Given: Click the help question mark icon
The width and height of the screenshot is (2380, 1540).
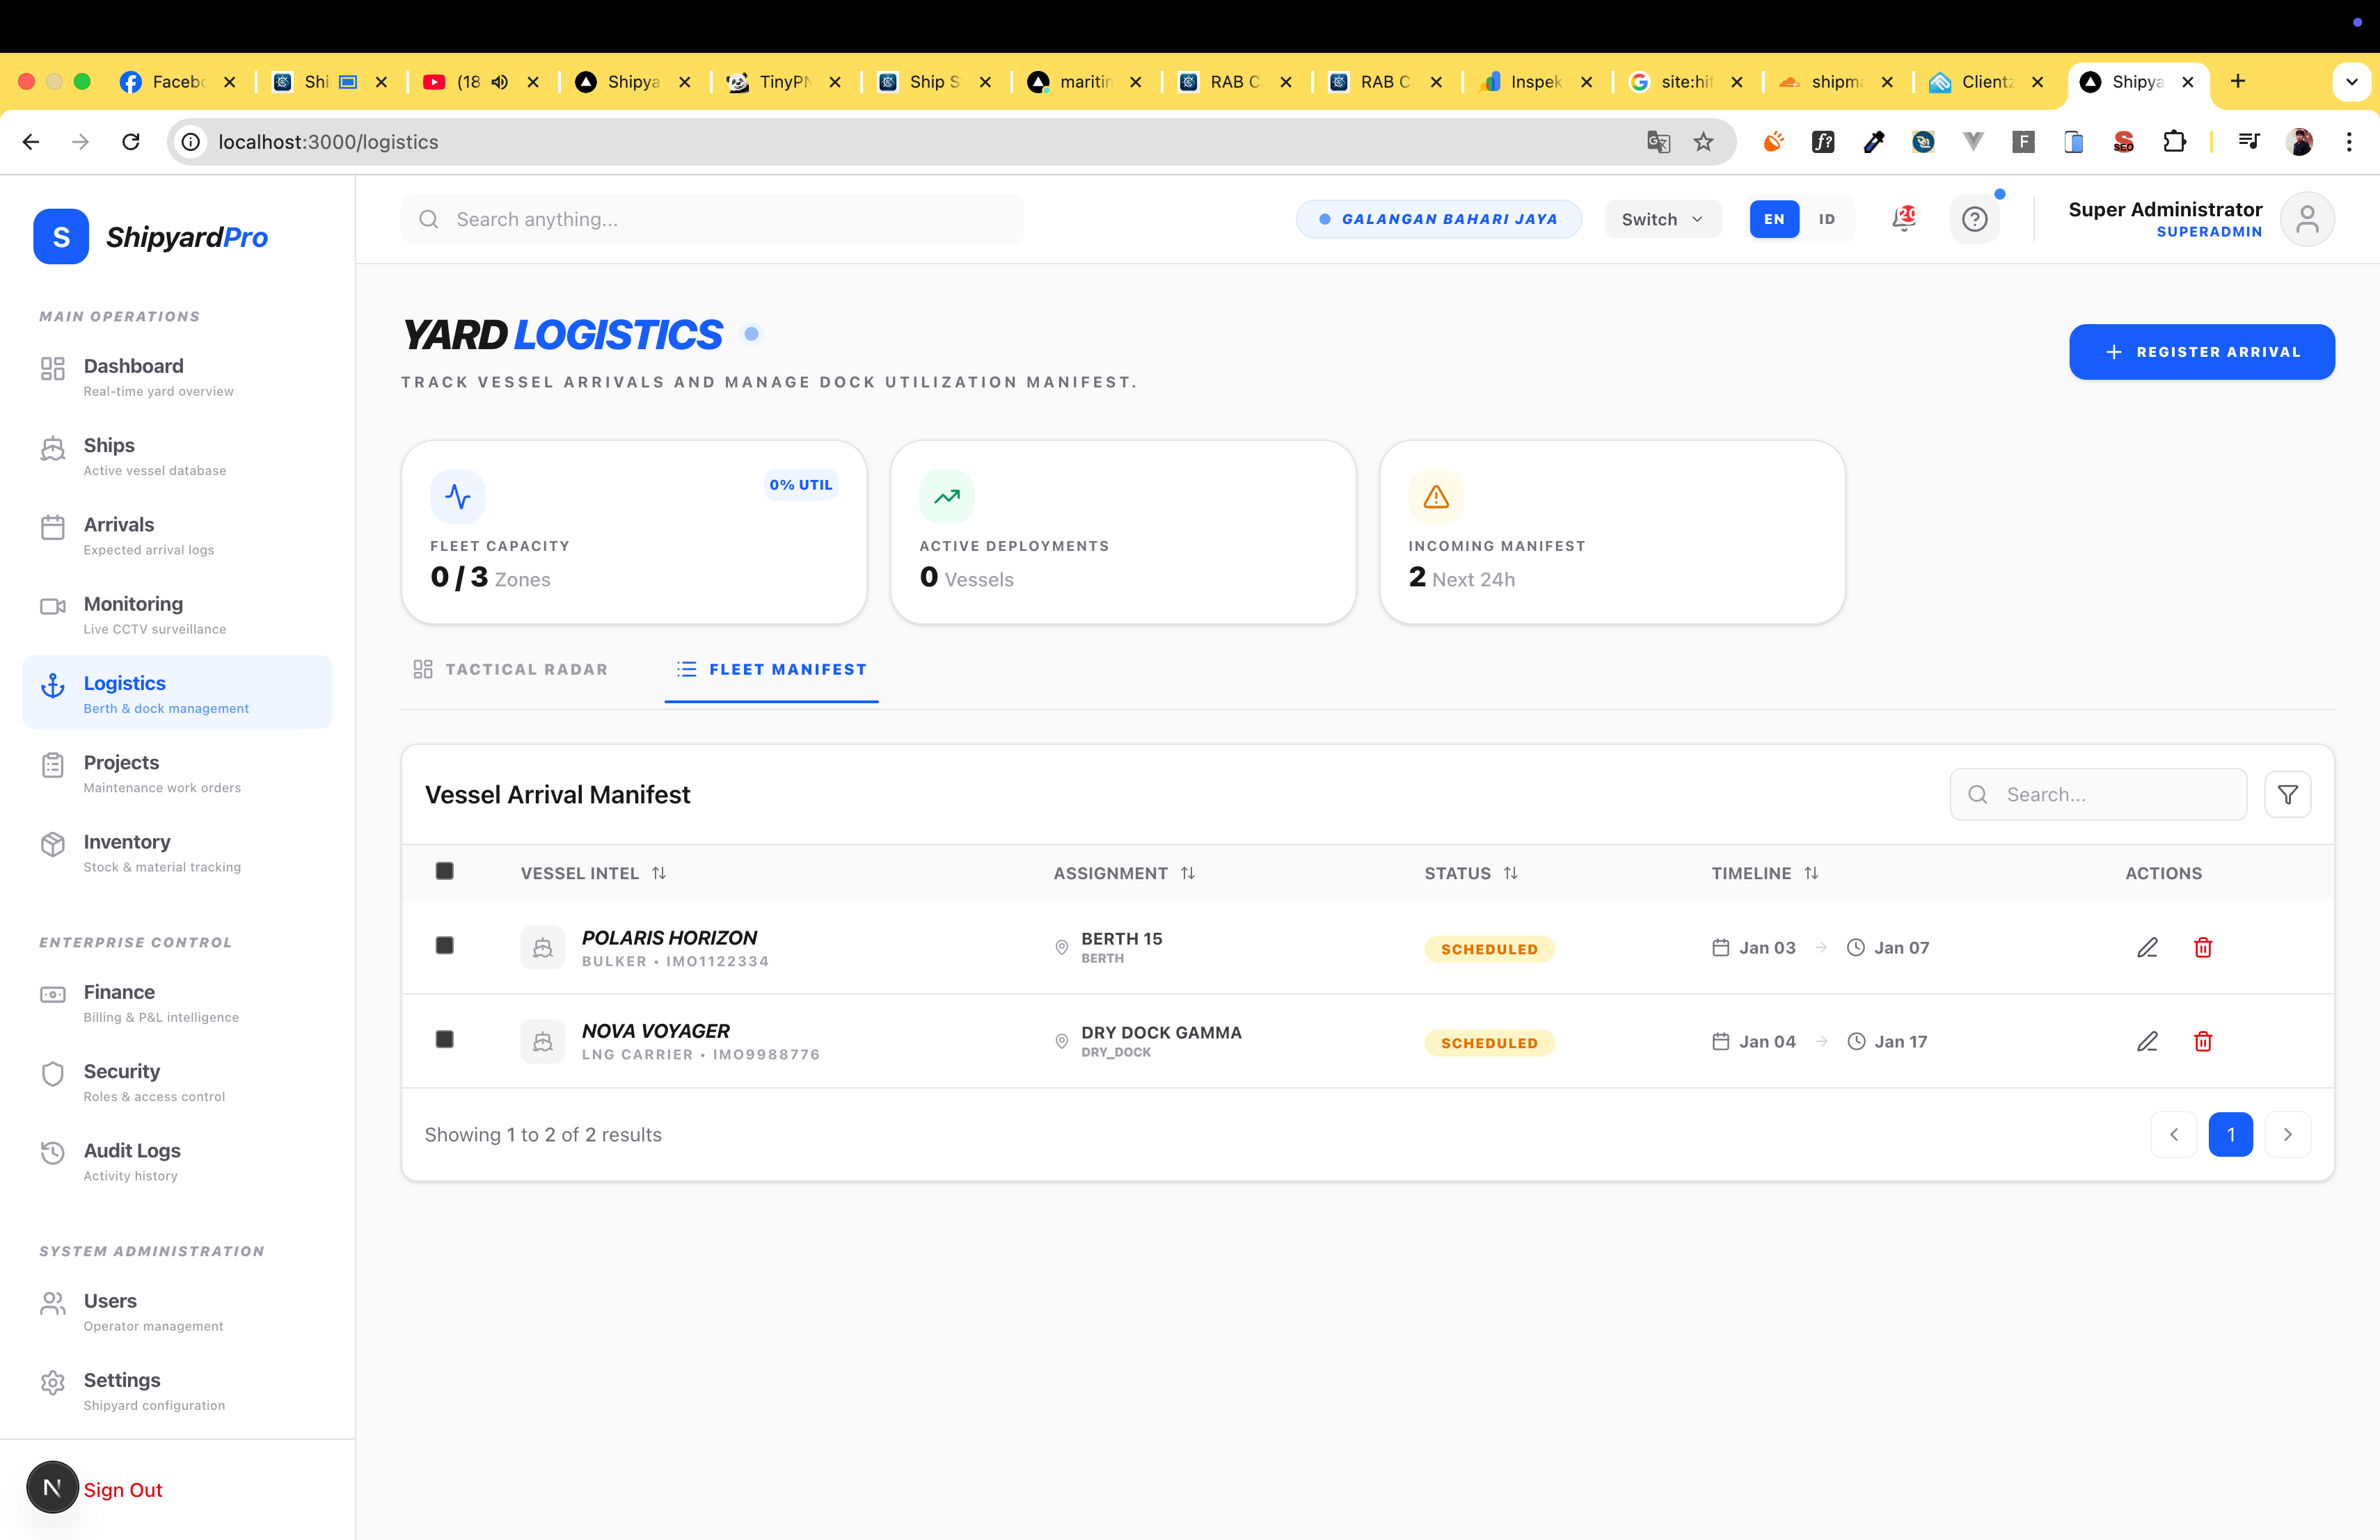Looking at the screenshot, I should coord(1974,219).
